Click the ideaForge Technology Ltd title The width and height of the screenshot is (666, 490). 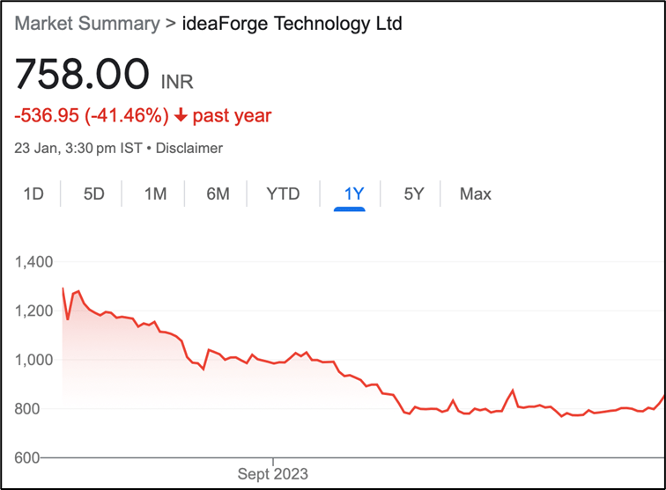click(292, 24)
